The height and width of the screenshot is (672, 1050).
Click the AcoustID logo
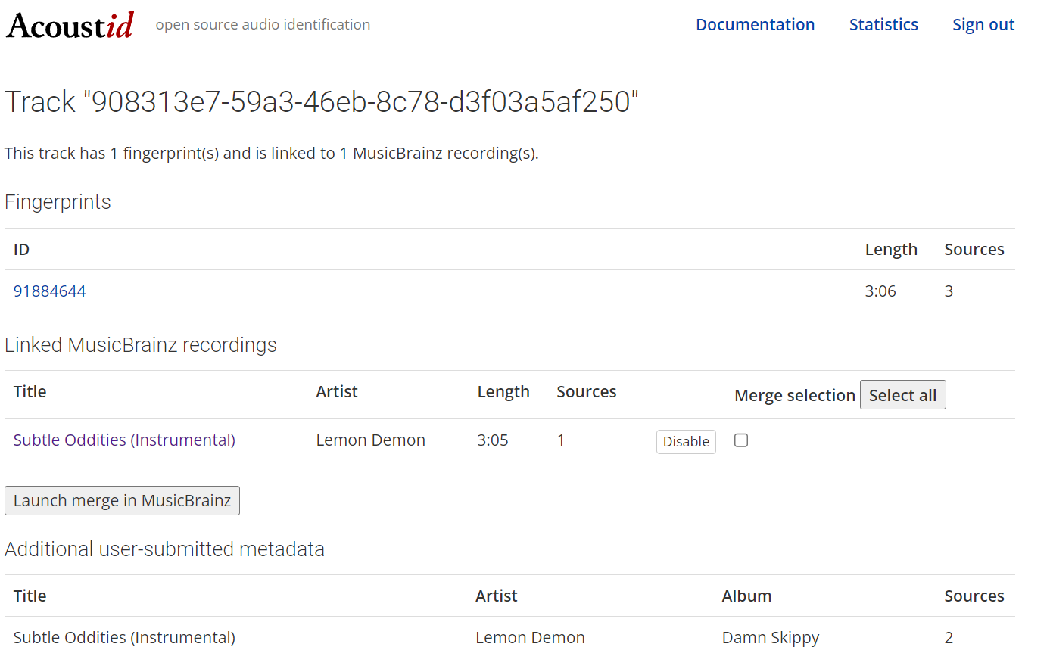point(70,25)
